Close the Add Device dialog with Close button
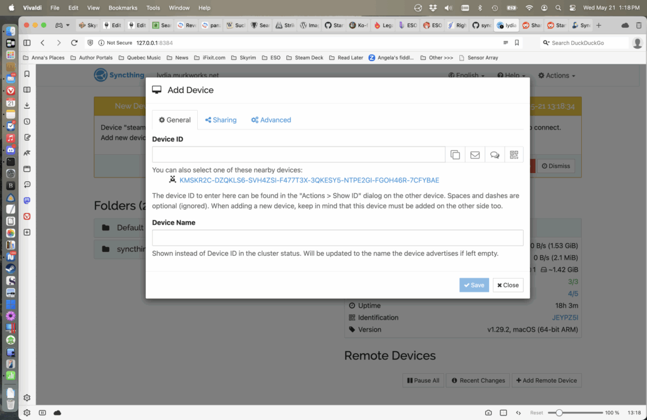The width and height of the screenshot is (647, 420). [x=508, y=285]
